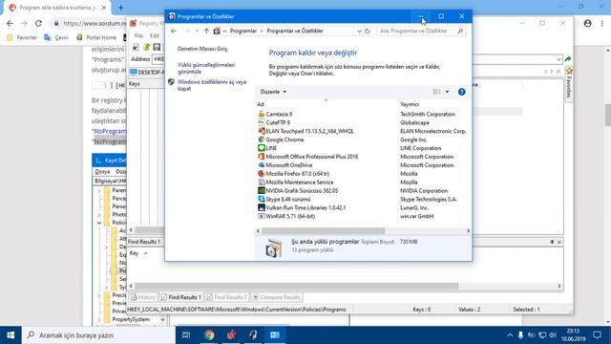The width and height of the screenshot is (611, 344).
Task: Expand the view options arrow beside layout icon
Action: [x=447, y=92]
